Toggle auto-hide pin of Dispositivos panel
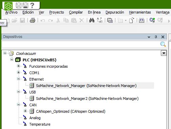 [156, 37]
